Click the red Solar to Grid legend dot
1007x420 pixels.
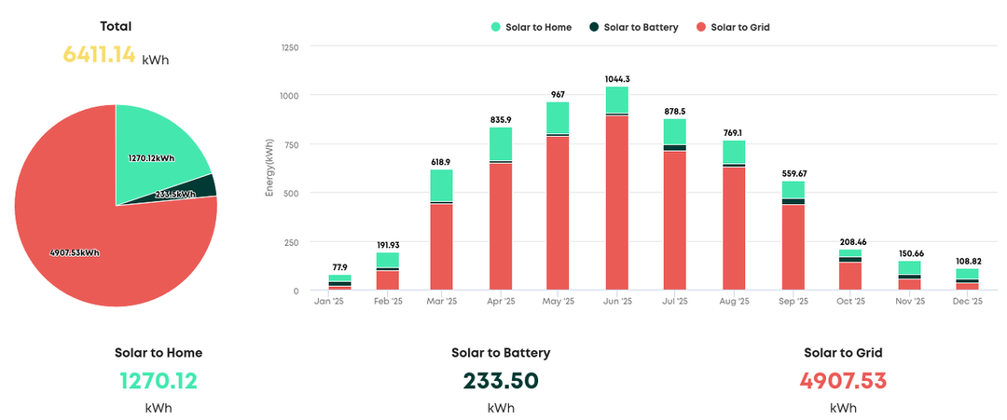click(701, 27)
